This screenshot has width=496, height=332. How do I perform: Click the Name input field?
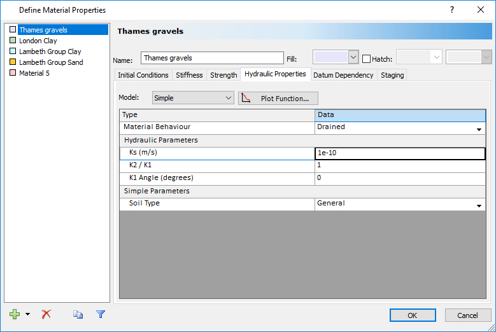coord(212,58)
